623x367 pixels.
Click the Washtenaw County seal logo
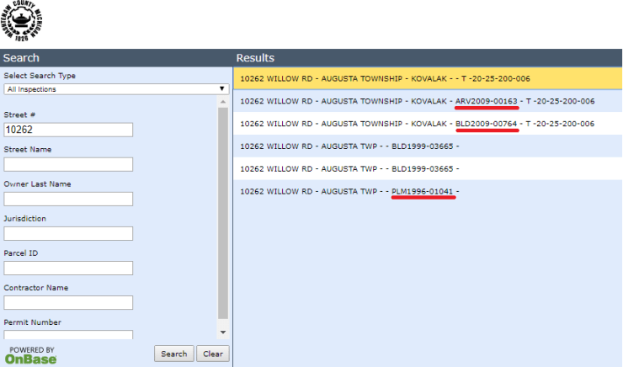click(24, 24)
